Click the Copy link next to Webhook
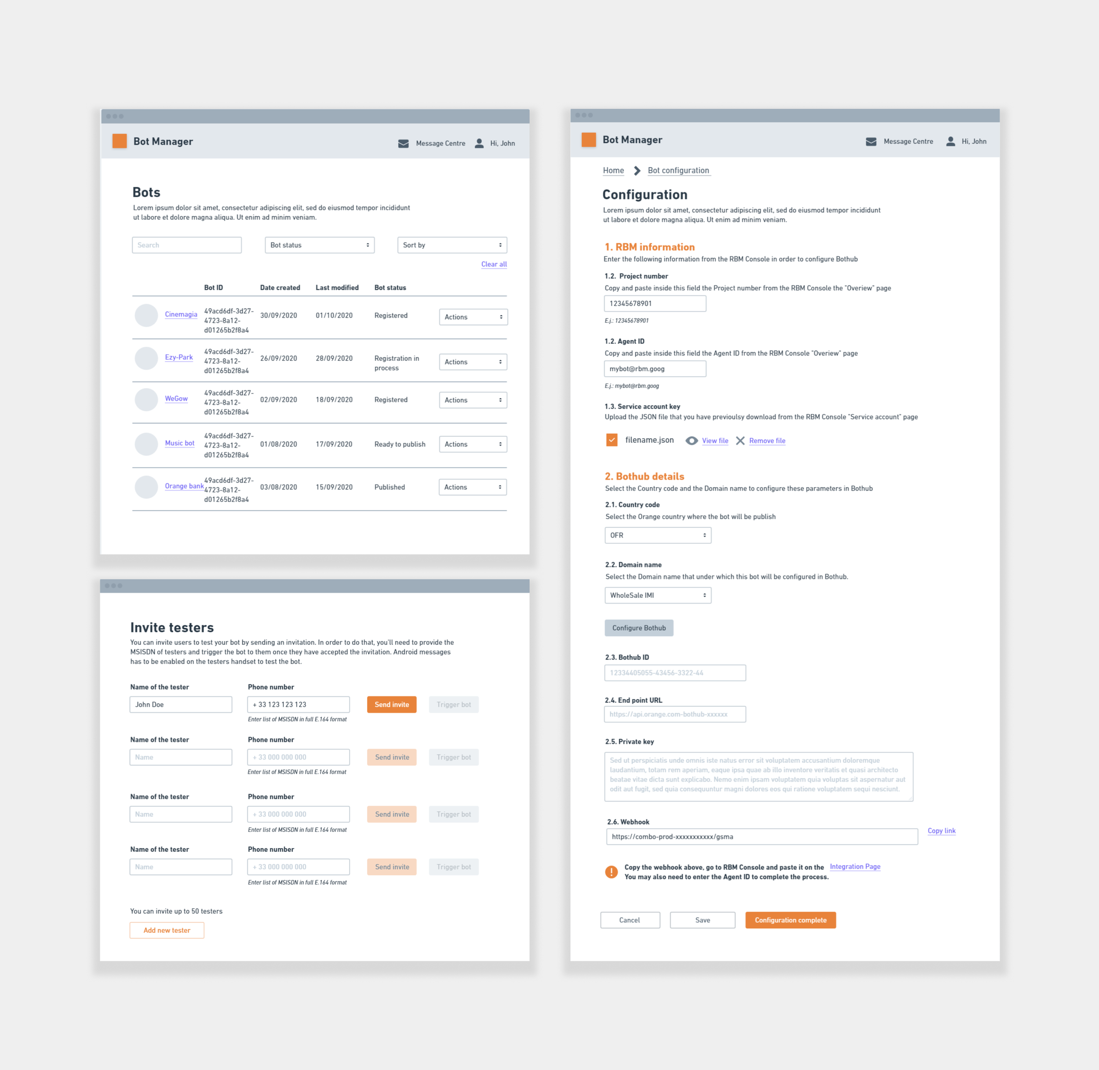The height and width of the screenshot is (1070, 1099). [x=941, y=830]
